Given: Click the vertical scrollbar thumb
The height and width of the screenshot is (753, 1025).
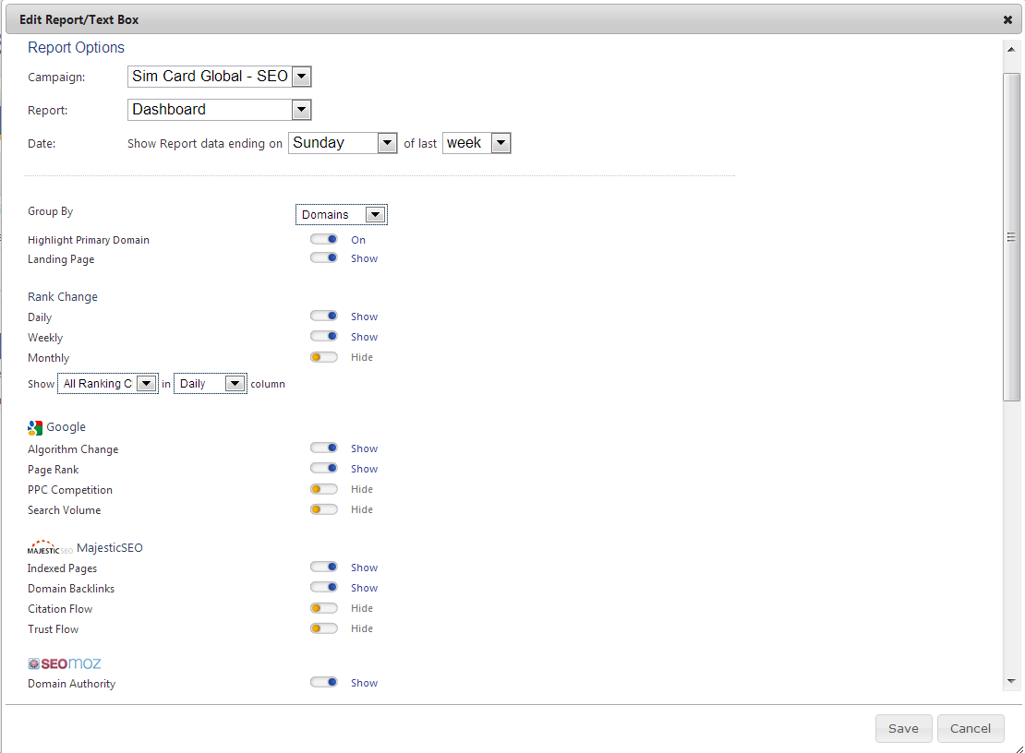Looking at the screenshot, I should pos(1012,236).
